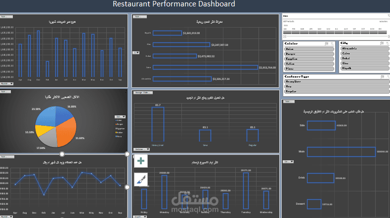Image resolution: width=390 pixels, height=218 pixels.
Task: Click Total field button on monthly sales chart
Action: tap(6, 17)
